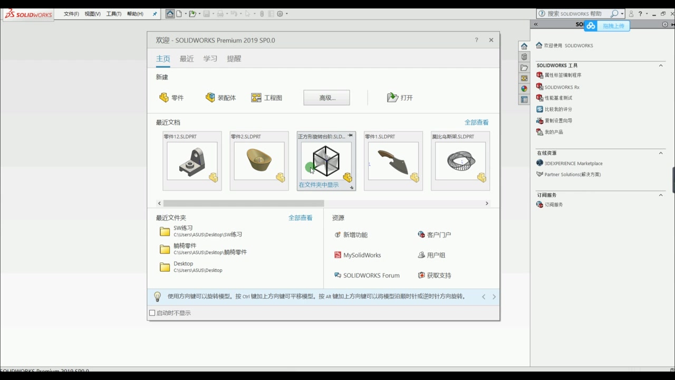Viewport: 675px width, 380px height.
Task: Collapse the SOLIDWORKS 工具 section
Action: pyautogui.click(x=661, y=65)
